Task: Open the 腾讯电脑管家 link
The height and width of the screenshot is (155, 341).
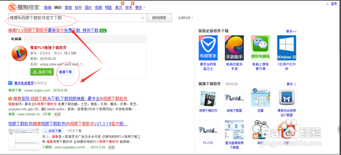Action: click(x=24, y=83)
